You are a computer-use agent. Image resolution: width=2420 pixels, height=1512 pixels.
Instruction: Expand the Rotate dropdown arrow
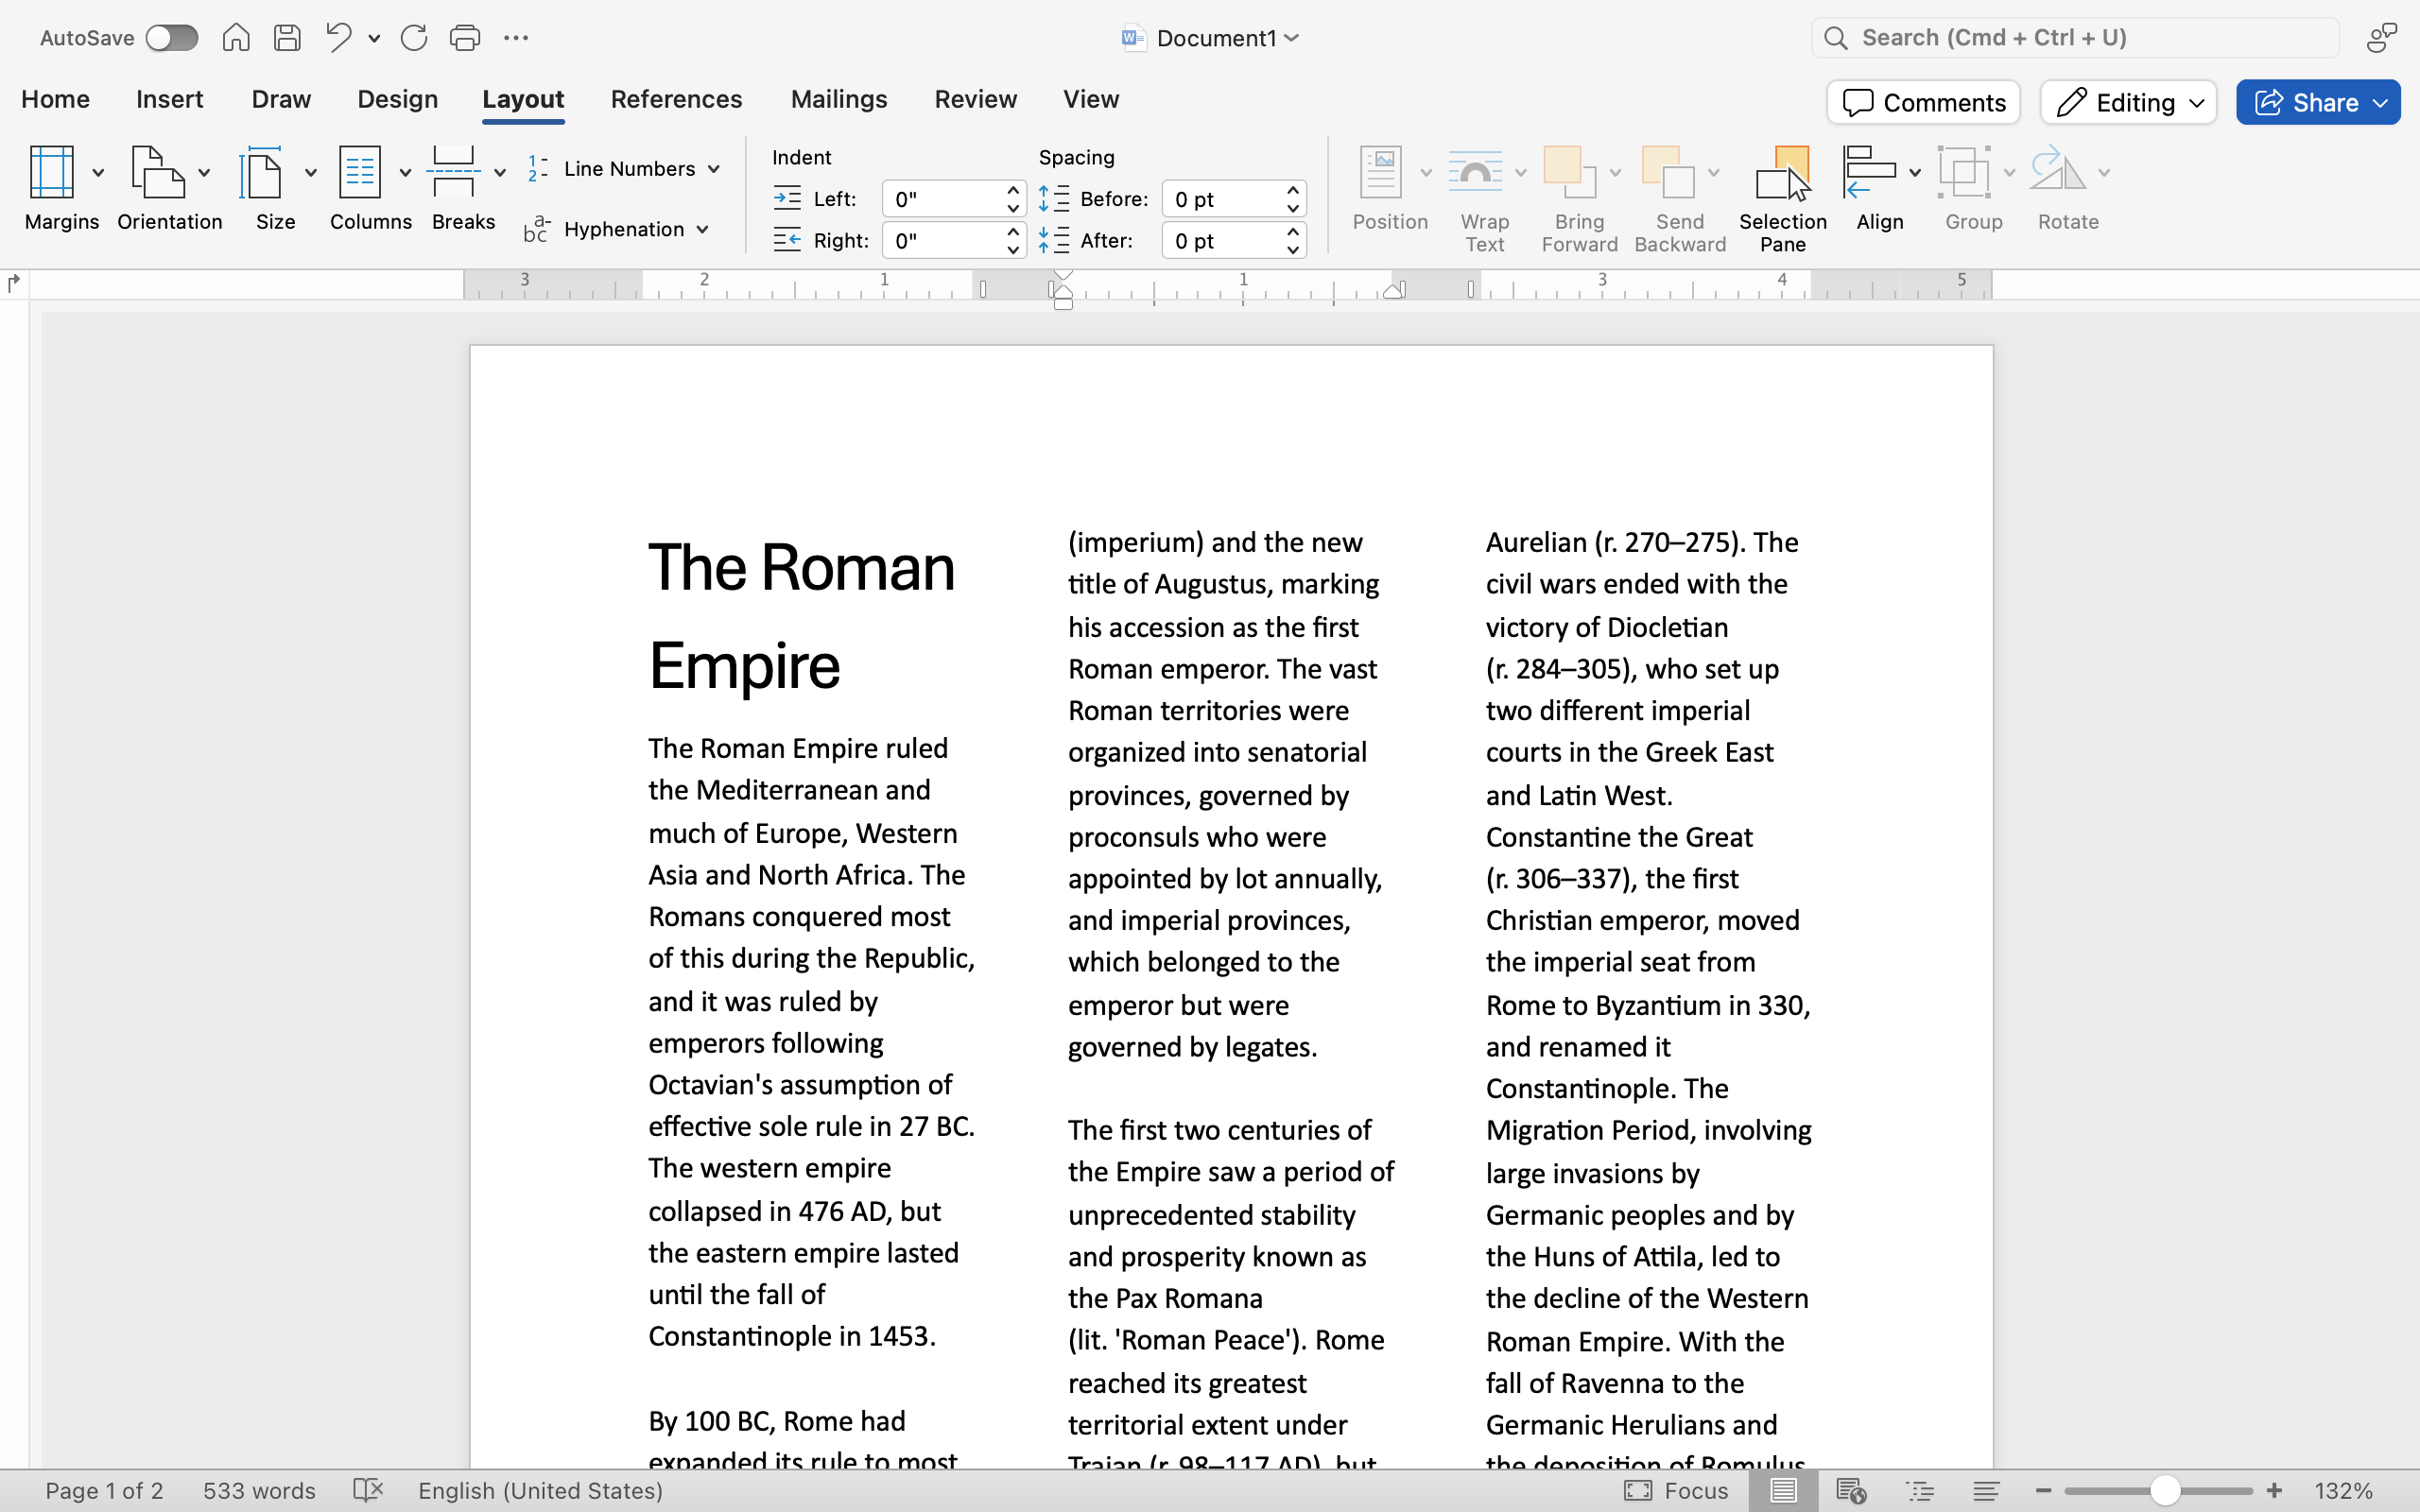pyautogui.click(x=2104, y=174)
